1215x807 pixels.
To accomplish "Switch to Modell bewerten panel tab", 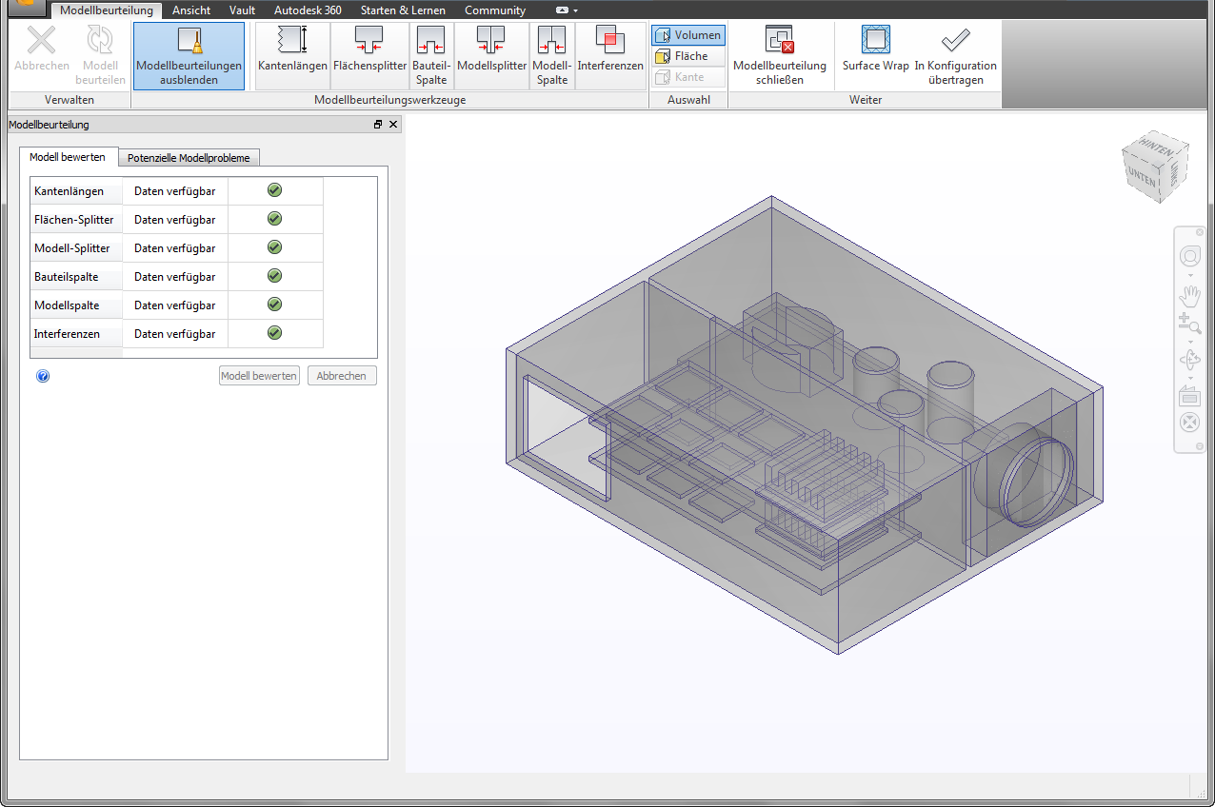I will [x=68, y=157].
